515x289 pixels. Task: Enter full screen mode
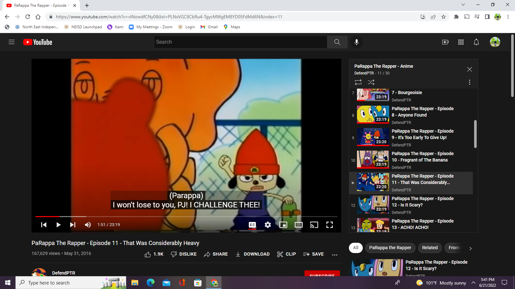coord(330,225)
